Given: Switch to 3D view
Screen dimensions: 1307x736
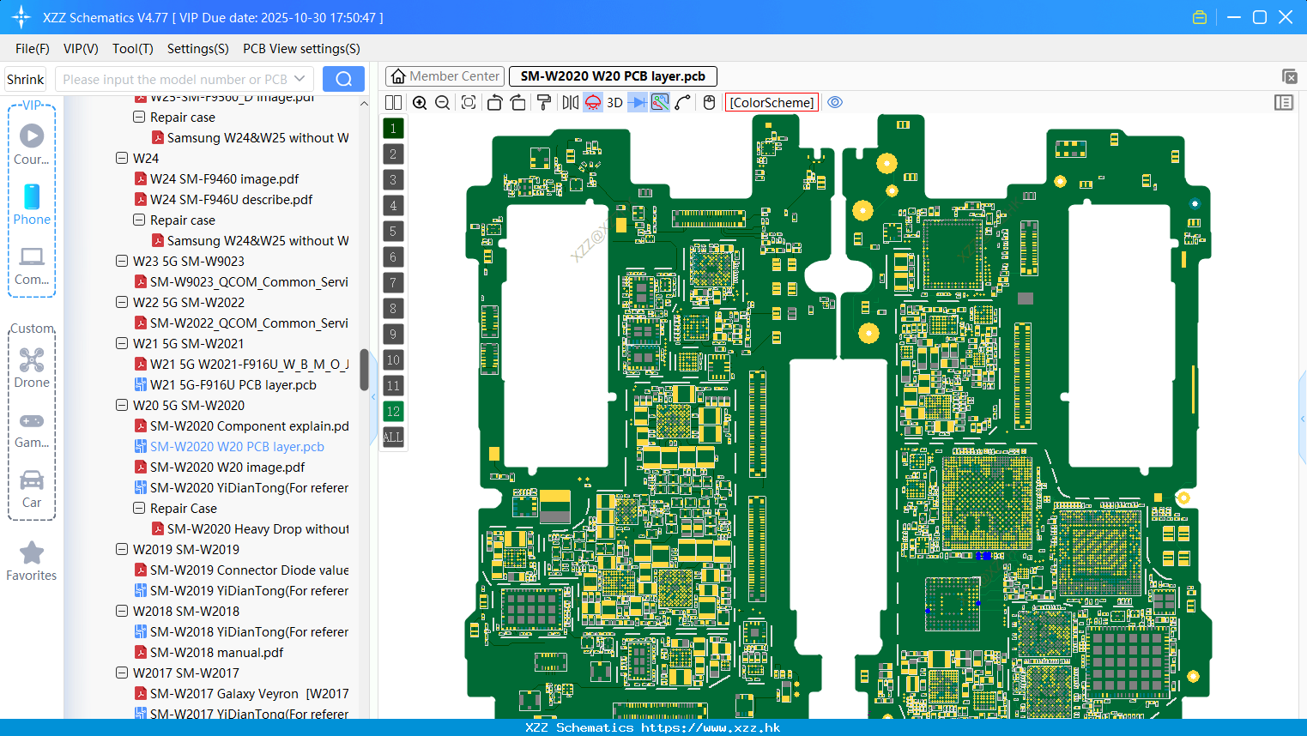Looking at the screenshot, I should pyautogui.click(x=614, y=102).
